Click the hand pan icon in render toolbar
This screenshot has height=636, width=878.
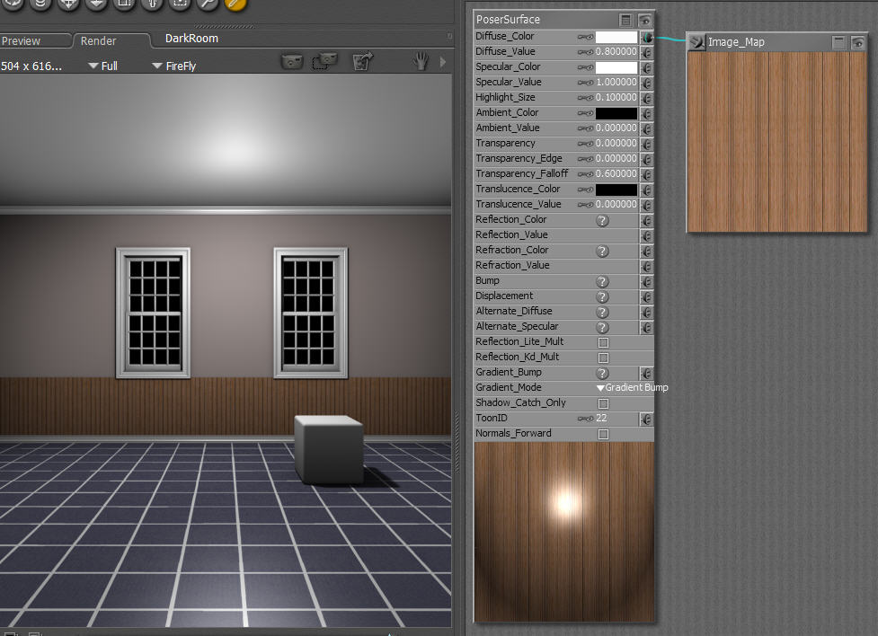(x=421, y=62)
